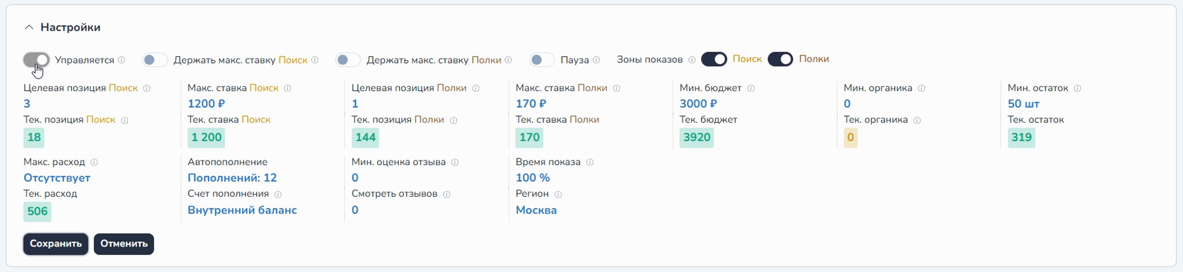Open the Москва region selector

click(536, 210)
